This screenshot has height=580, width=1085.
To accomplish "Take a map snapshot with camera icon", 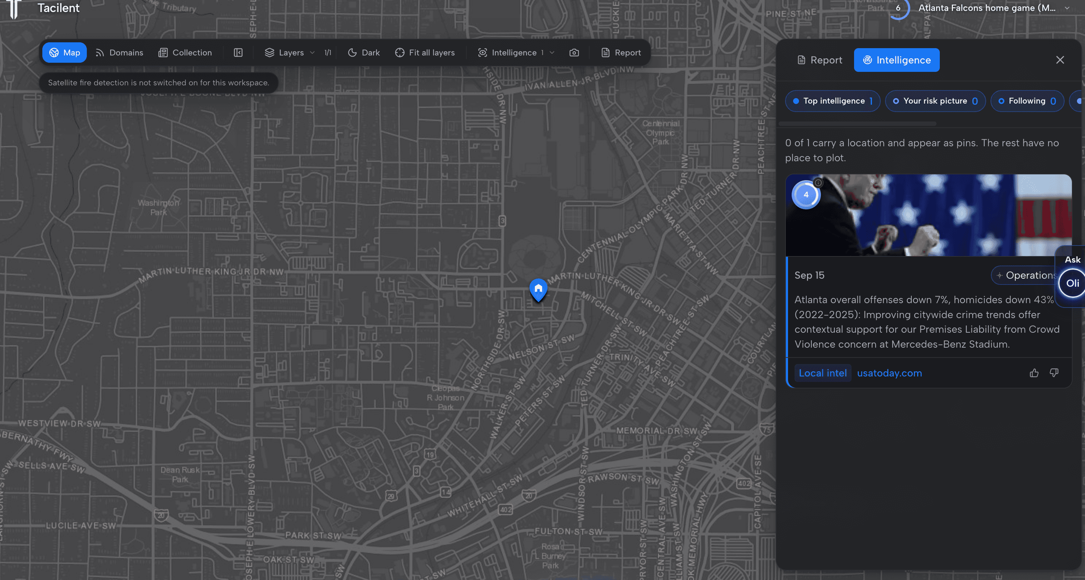I will point(574,53).
